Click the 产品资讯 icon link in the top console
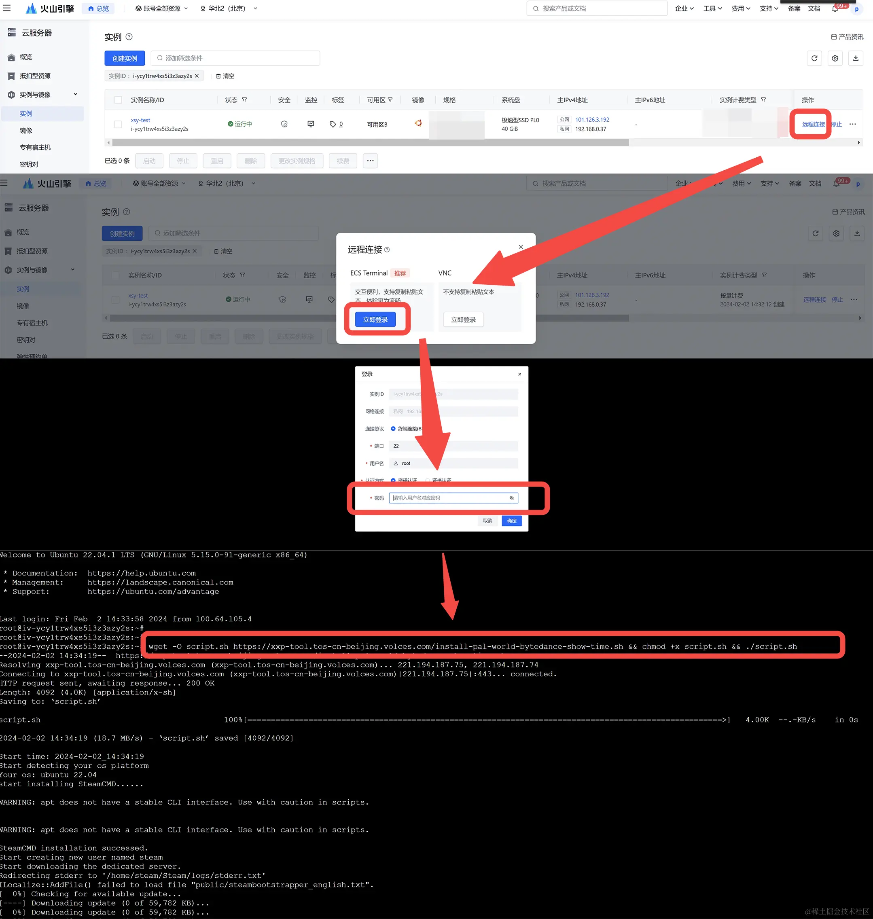This screenshot has width=873, height=919. [x=848, y=37]
